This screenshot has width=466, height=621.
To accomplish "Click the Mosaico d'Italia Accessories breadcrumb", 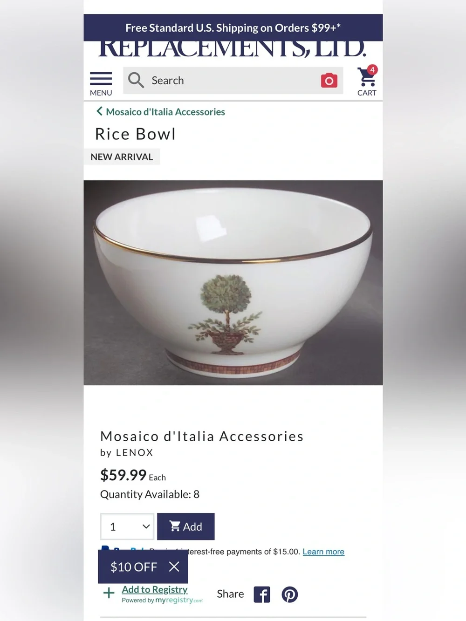I will coord(165,112).
